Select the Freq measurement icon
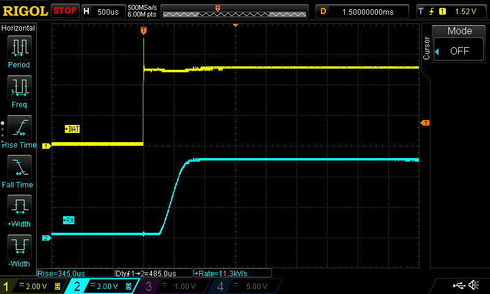This screenshot has height=294, width=490. (20, 88)
